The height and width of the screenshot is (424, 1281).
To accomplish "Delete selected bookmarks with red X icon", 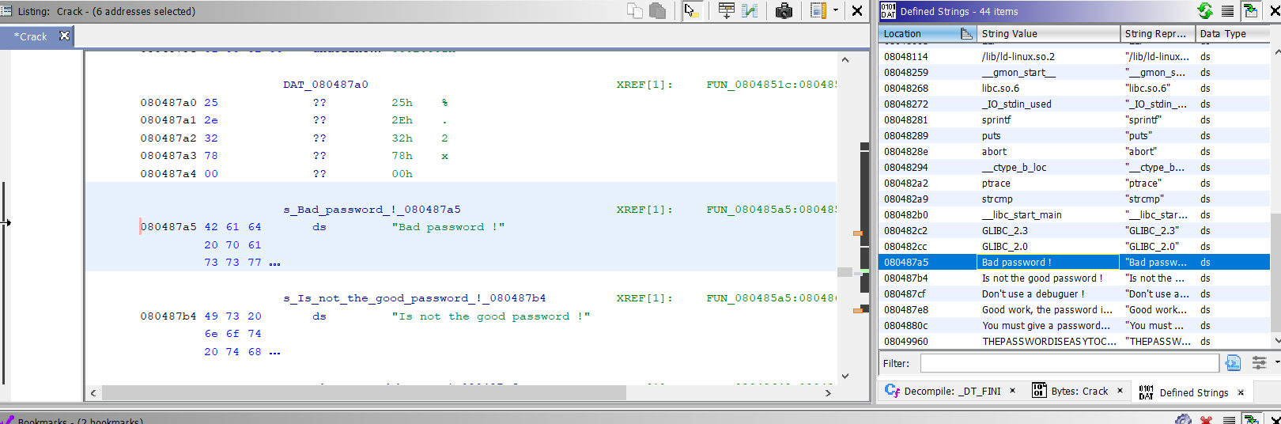I will click(x=1206, y=419).
